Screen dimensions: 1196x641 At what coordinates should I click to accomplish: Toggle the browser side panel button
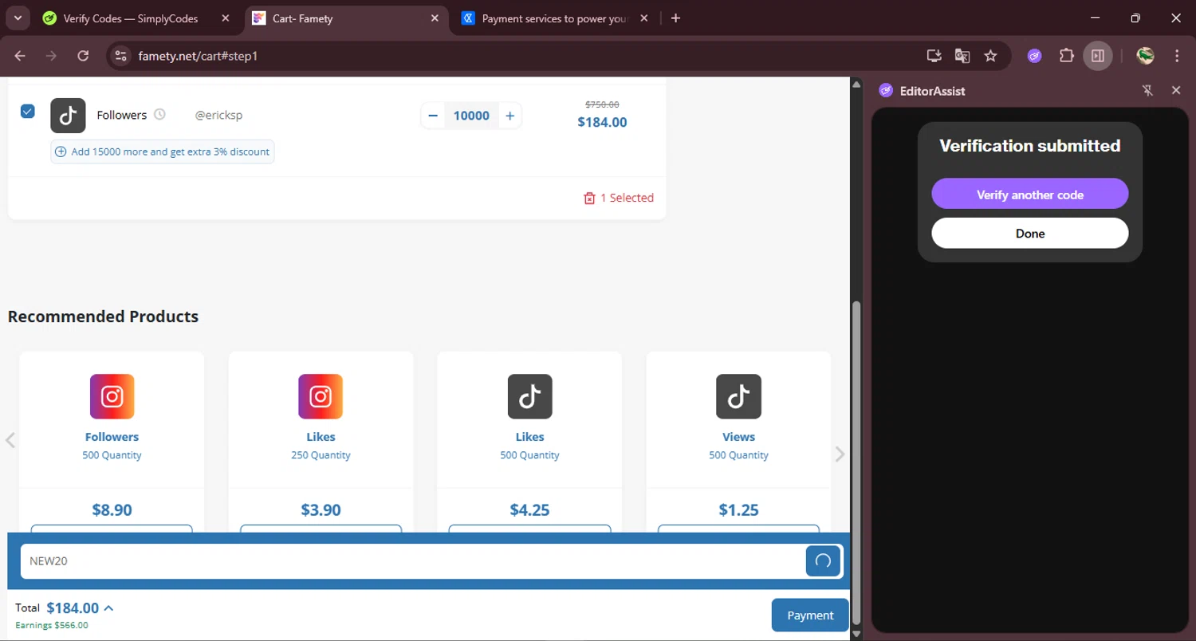tap(1098, 56)
